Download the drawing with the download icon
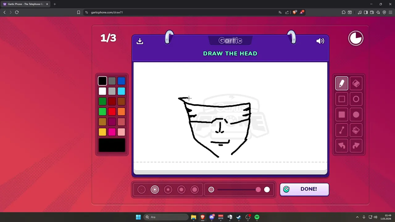The image size is (395, 222). tap(140, 41)
